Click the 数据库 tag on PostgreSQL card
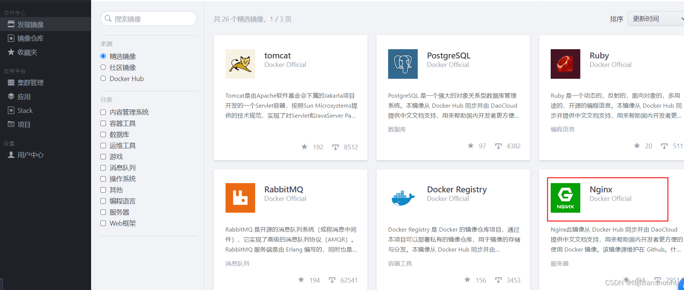Screen dimensions: 684x290 (397, 129)
